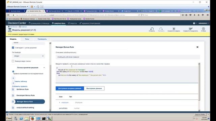The width and height of the screenshot is (216, 121).
Task: Click the Firefox home icon
Action: (198, 15)
